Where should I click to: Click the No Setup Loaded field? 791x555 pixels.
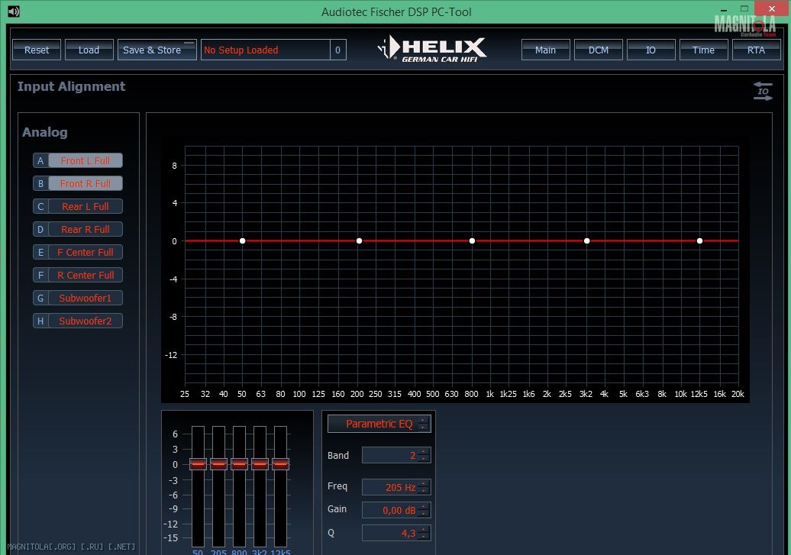[266, 50]
